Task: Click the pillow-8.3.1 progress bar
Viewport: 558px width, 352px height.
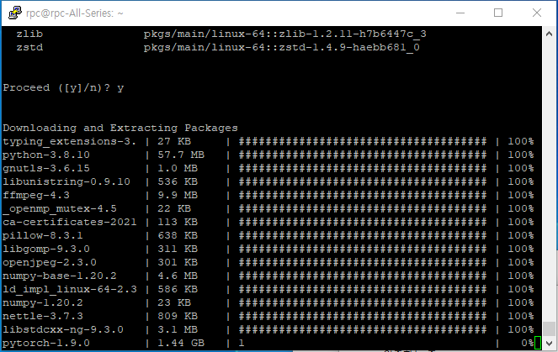Action: (x=362, y=235)
